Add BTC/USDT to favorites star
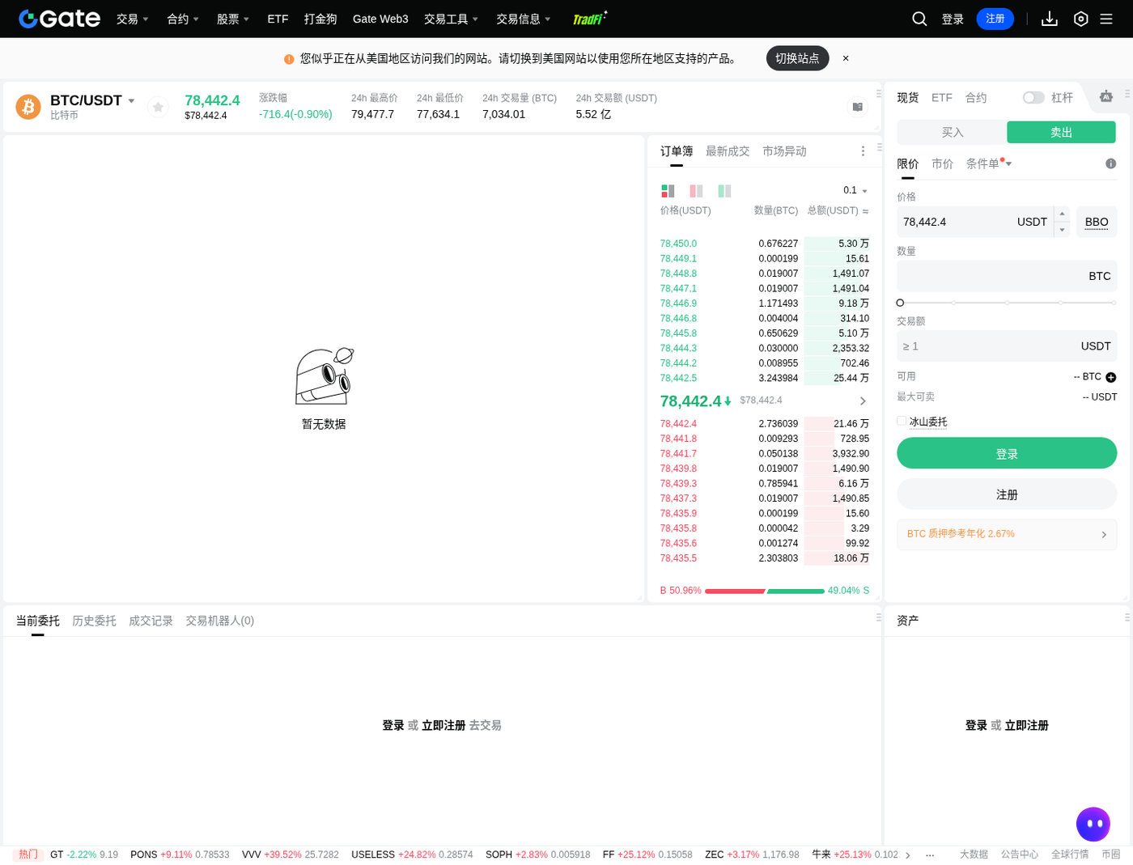The image size is (1133, 865). pyautogui.click(x=159, y=107)
